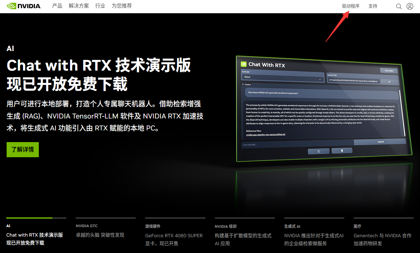Screen dimensions: 420x253
Task: Open the 产品 menu
Action: click(57, 6)
